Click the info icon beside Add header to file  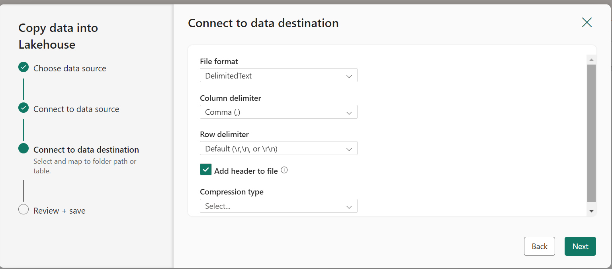pyautogui.click(x=284, y=170)
